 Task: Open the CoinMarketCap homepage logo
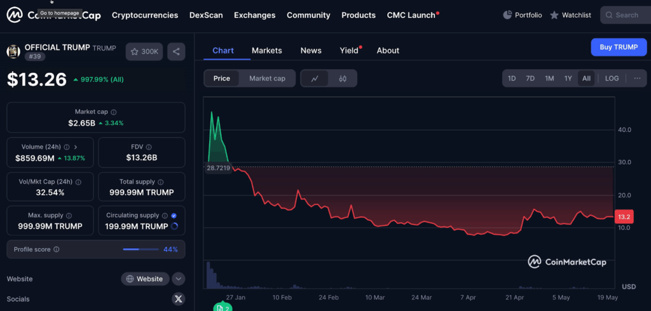[x=53, y=15]
